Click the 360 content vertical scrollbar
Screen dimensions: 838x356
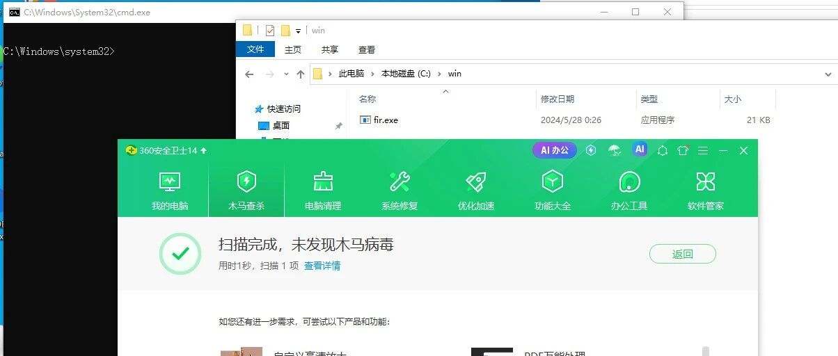[706, 351]
